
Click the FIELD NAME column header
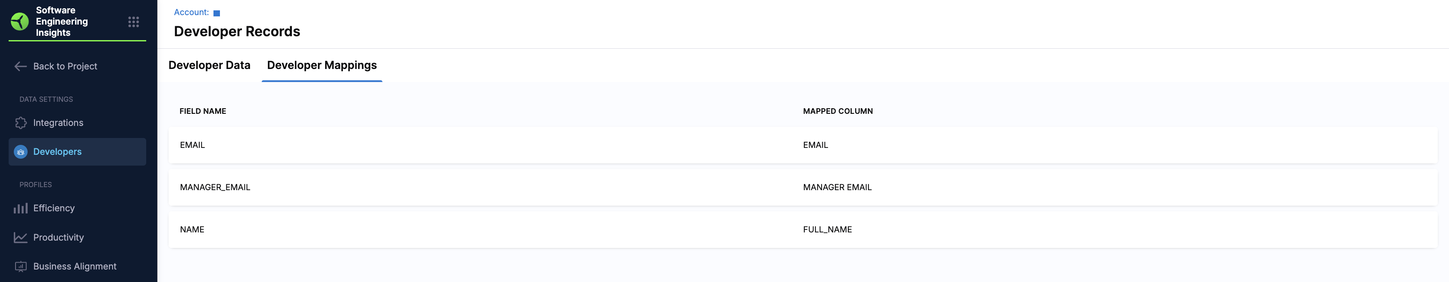[203, 111]
